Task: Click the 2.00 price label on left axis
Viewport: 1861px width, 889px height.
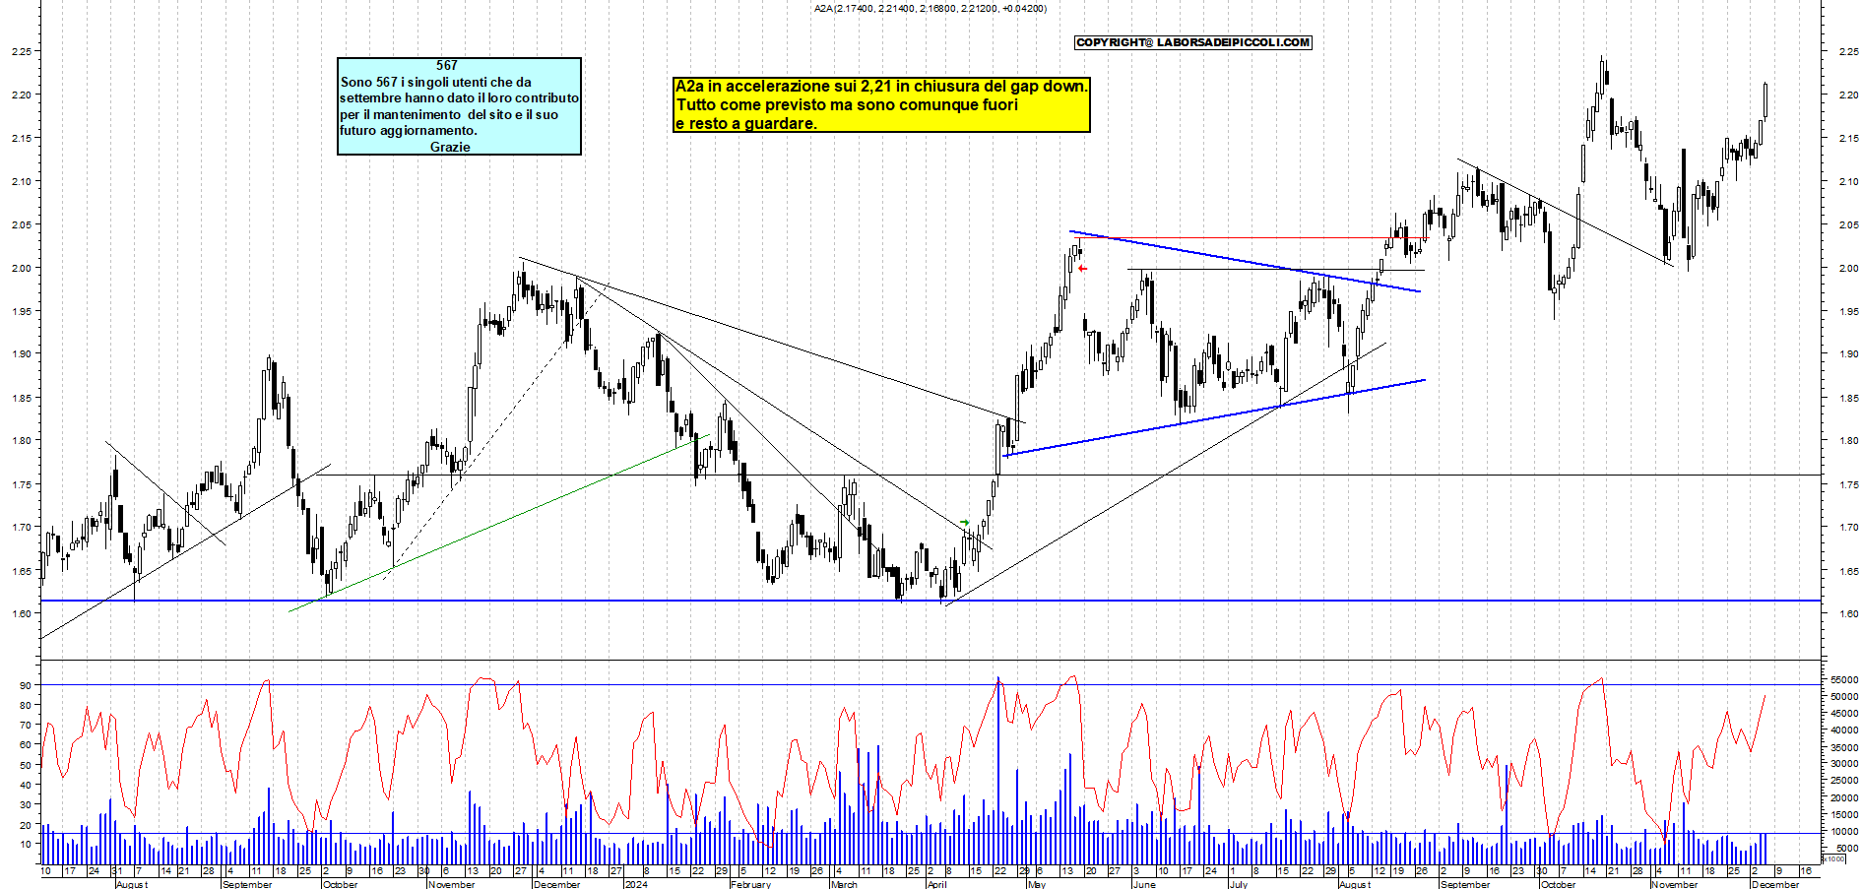Action: coord(20,268)
